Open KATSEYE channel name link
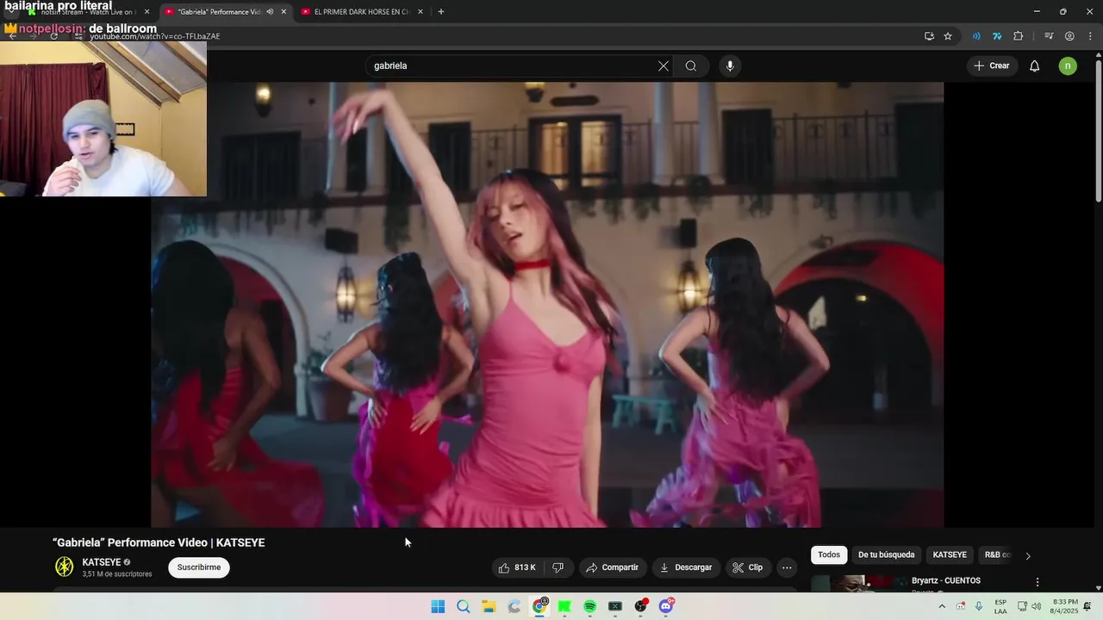 (102, 562)
